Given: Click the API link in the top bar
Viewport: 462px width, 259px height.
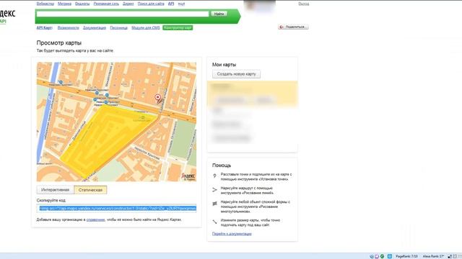Looking at the screenshot, I should (171, 4).
